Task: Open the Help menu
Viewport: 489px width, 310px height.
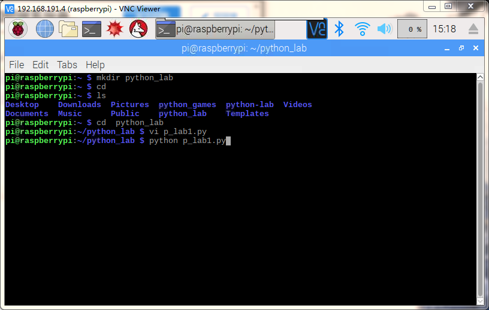Action: 95,65
